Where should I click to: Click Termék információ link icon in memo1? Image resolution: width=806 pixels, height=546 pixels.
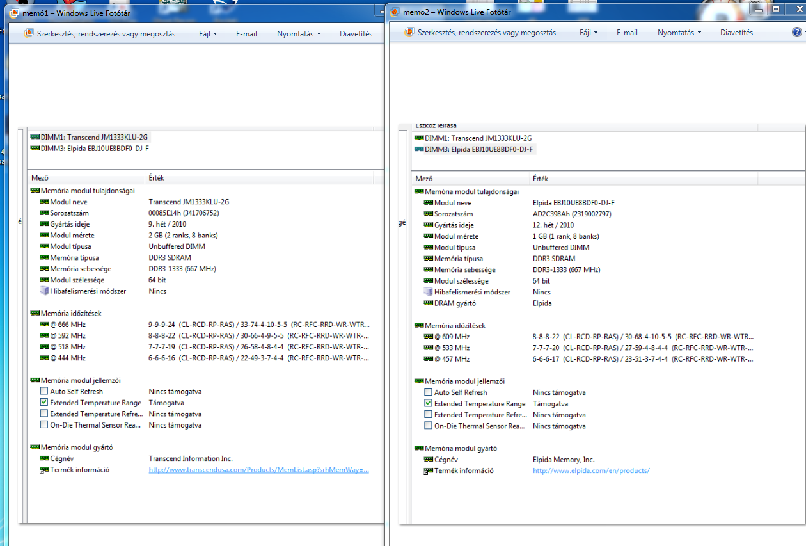pyautogui.click(x=44, y=470)
